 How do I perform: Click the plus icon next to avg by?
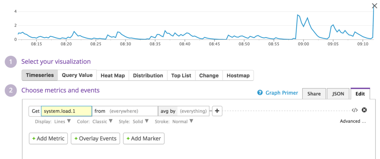[x=217, y=111]
